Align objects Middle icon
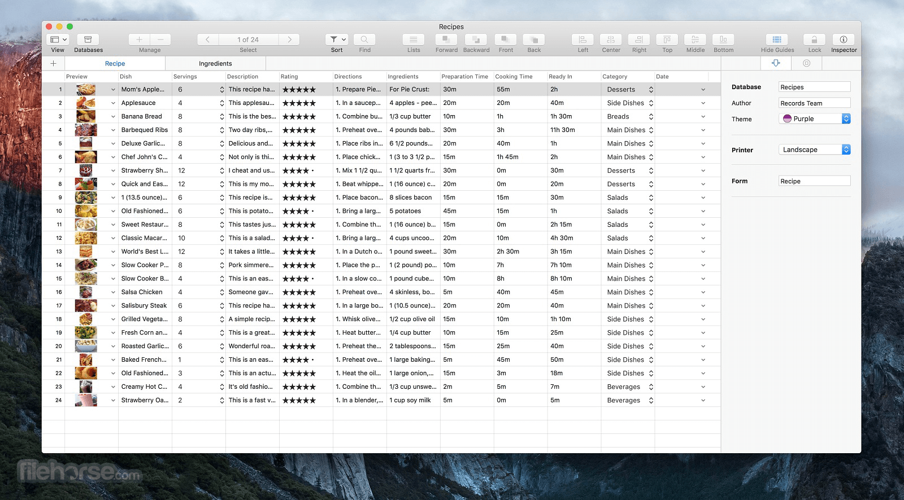This screenshot has height=500, width=904. click(x=696, y=40)
